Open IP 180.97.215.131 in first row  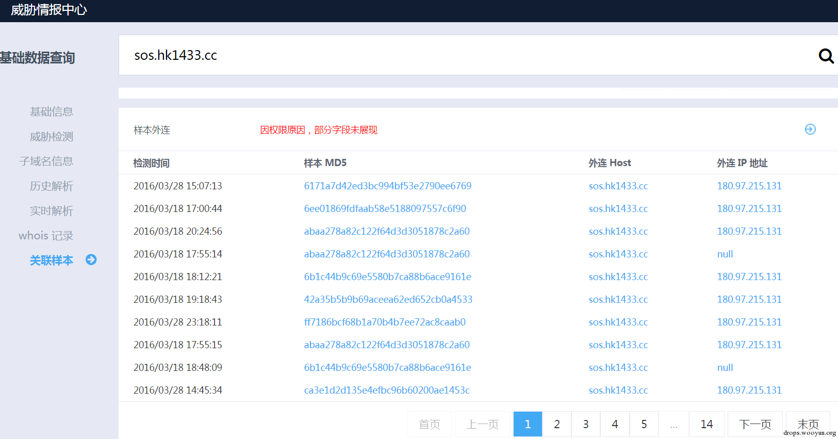tap(749, 186)
